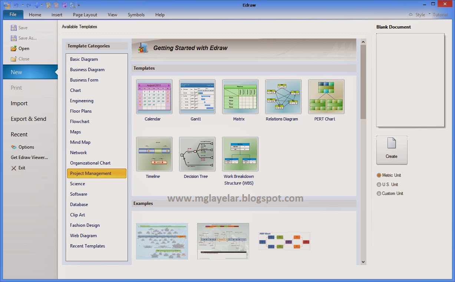The width and height of the screenshot is (455, 282).
Task: Select the PERT Chart template thumbnail
Action: (326, 97)
